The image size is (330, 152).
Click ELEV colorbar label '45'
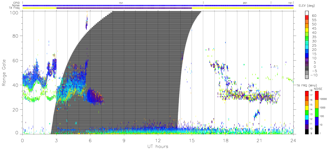coord(314,28)
